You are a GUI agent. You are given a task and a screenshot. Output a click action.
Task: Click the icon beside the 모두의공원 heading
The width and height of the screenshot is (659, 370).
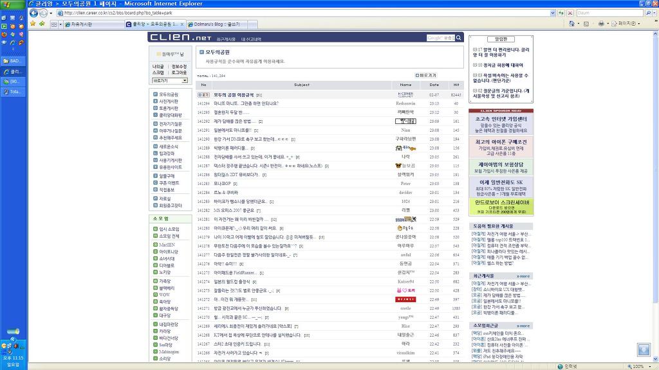point(201,53)
